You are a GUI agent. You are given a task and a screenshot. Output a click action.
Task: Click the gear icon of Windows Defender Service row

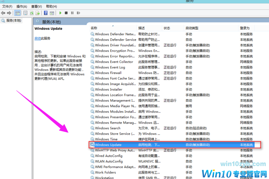pos(92,39)
